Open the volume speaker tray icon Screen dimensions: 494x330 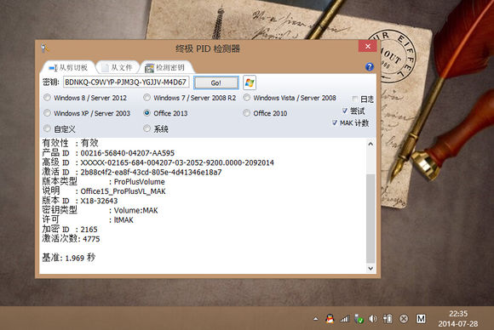(373, 319)
